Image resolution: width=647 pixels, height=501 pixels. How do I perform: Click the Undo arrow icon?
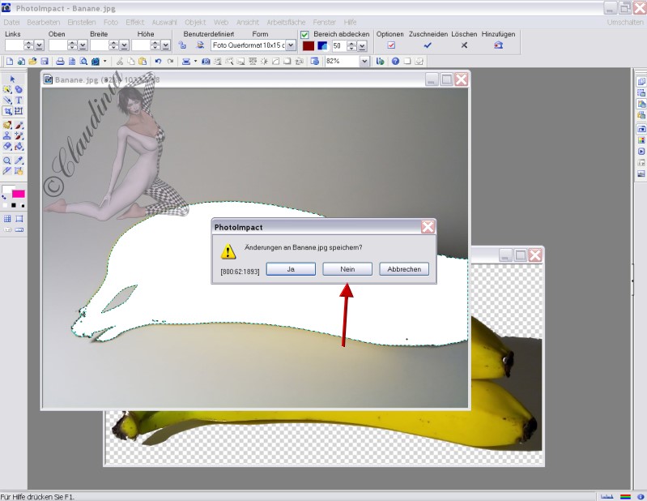click(x=158, y=62)
